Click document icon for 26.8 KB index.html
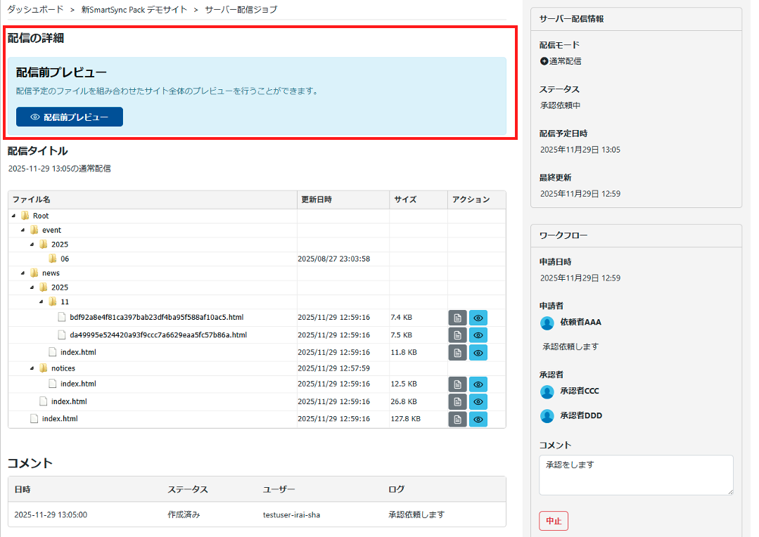Screen dimensions: 759x537 pos(457,402)
